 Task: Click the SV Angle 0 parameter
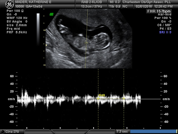[x=17, y=21]
